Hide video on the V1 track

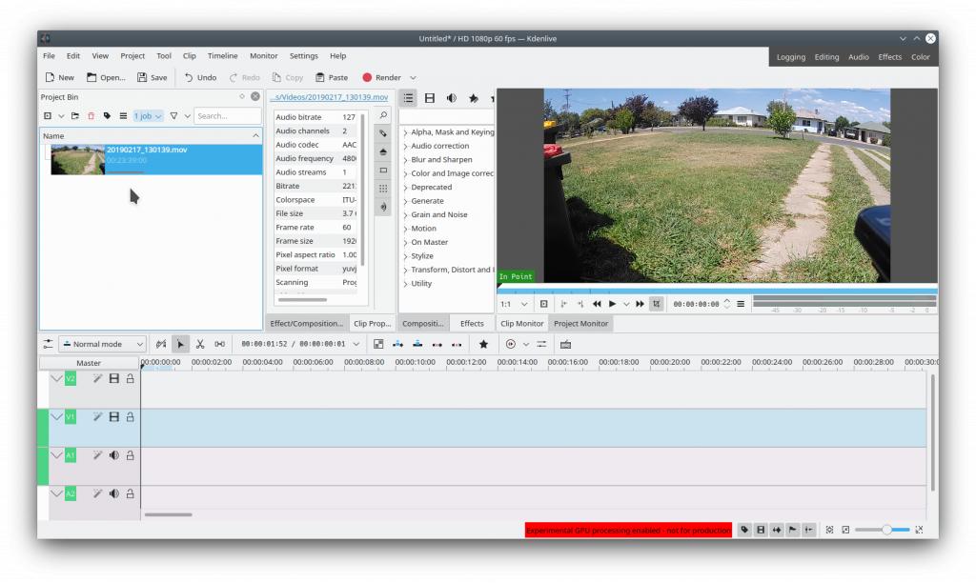point(113,417)
